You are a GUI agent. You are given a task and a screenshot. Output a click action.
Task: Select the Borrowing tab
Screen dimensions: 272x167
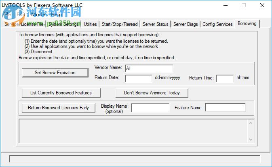point(247,23)
